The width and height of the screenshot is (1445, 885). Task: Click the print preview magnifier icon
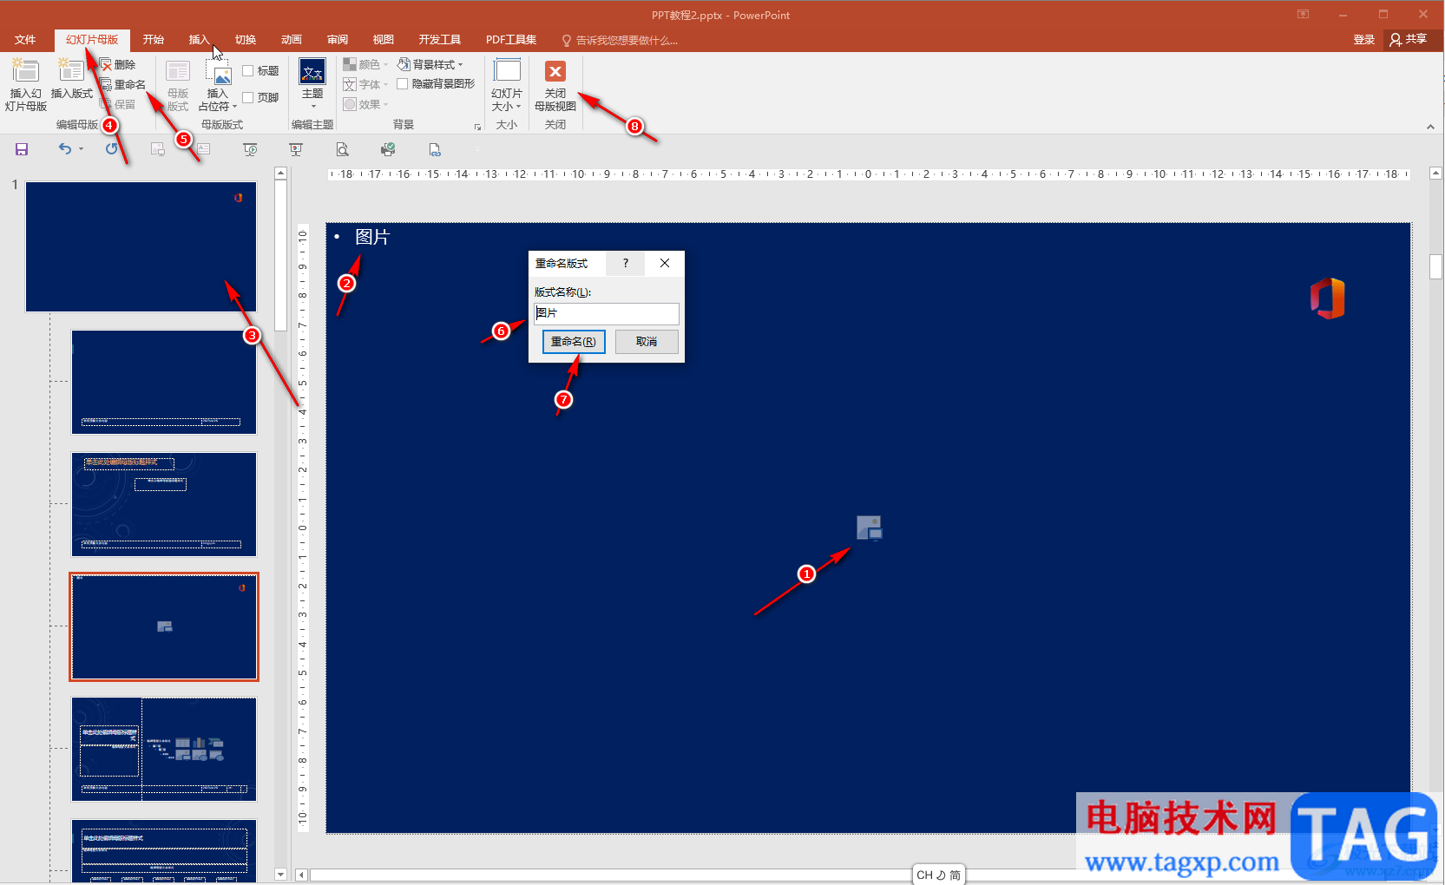pos(342,149)
